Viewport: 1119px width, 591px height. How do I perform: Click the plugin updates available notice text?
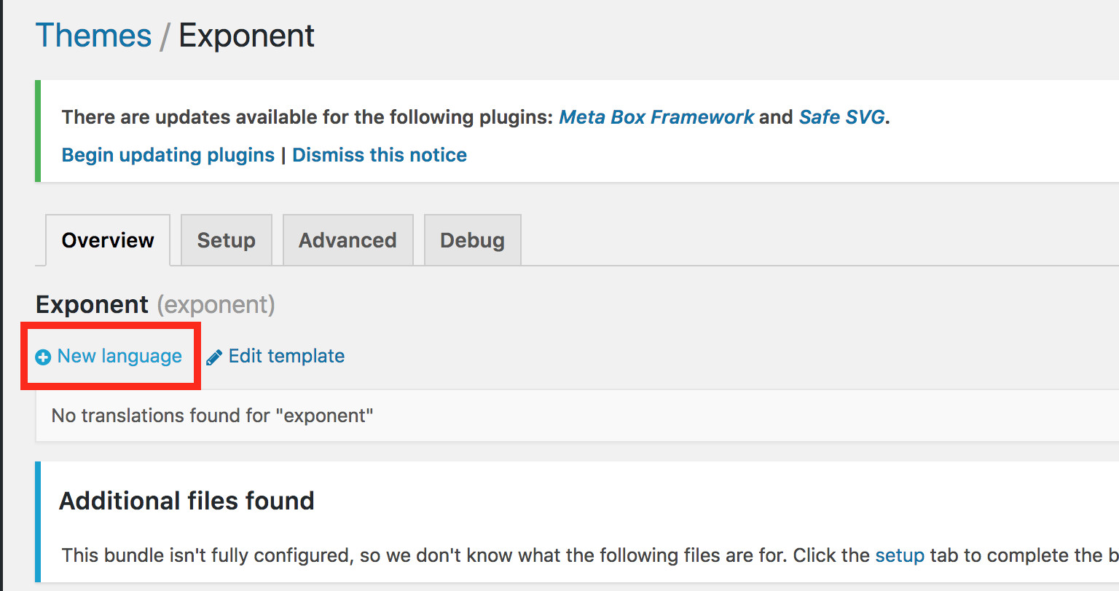pos(306,117)
